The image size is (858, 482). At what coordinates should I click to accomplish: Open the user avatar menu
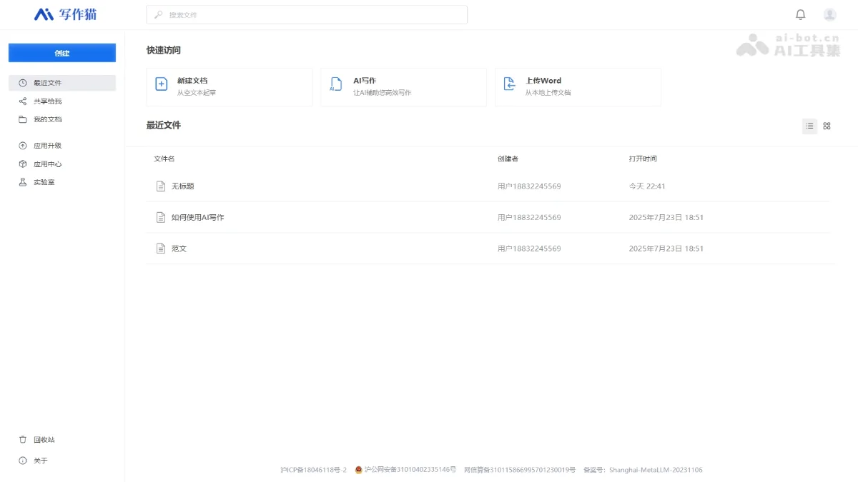[x=830, y=14]
